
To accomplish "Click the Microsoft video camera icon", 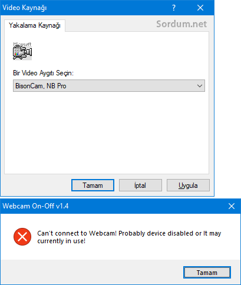I will [22, 51].
